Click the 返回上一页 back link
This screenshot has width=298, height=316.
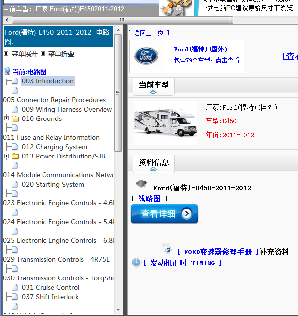coord(148,33)
